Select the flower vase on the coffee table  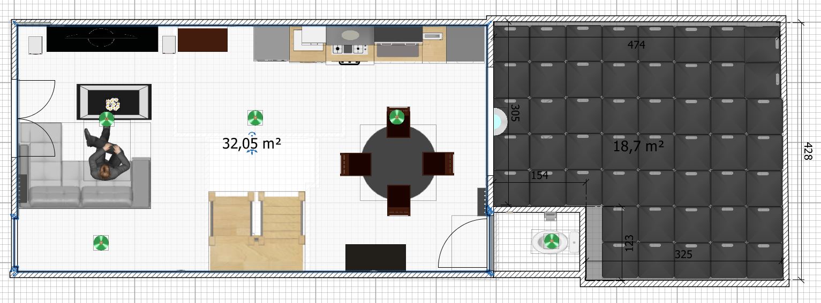click(x=113, y=103)
